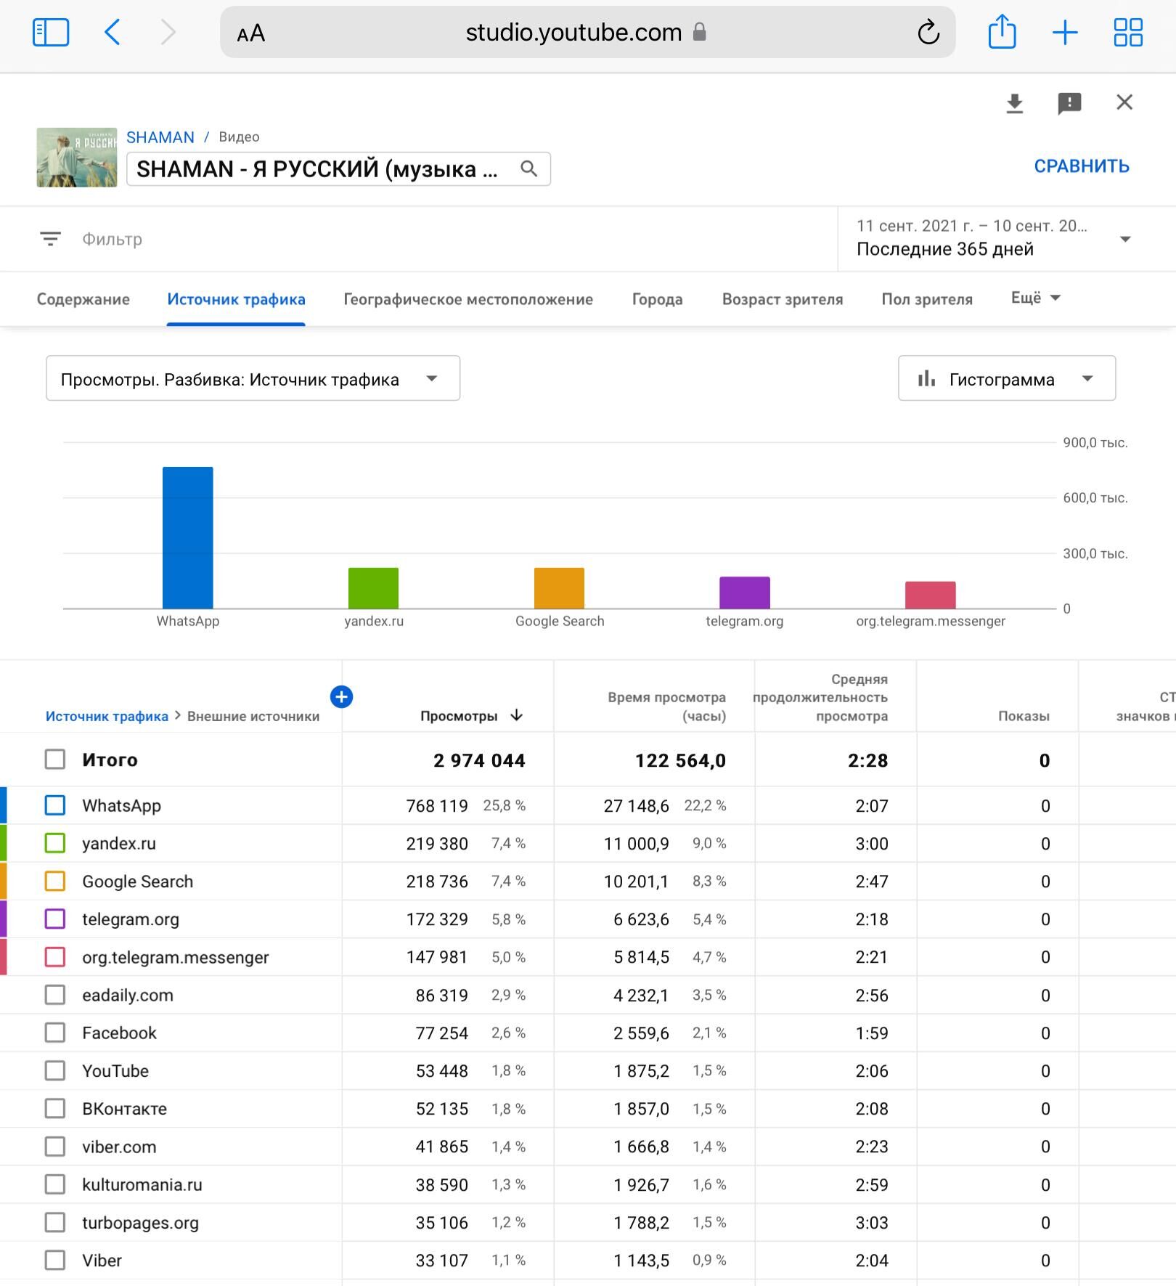Click the video title selector field
This screenshot has height=1286, width=1176.
[338, 169]
